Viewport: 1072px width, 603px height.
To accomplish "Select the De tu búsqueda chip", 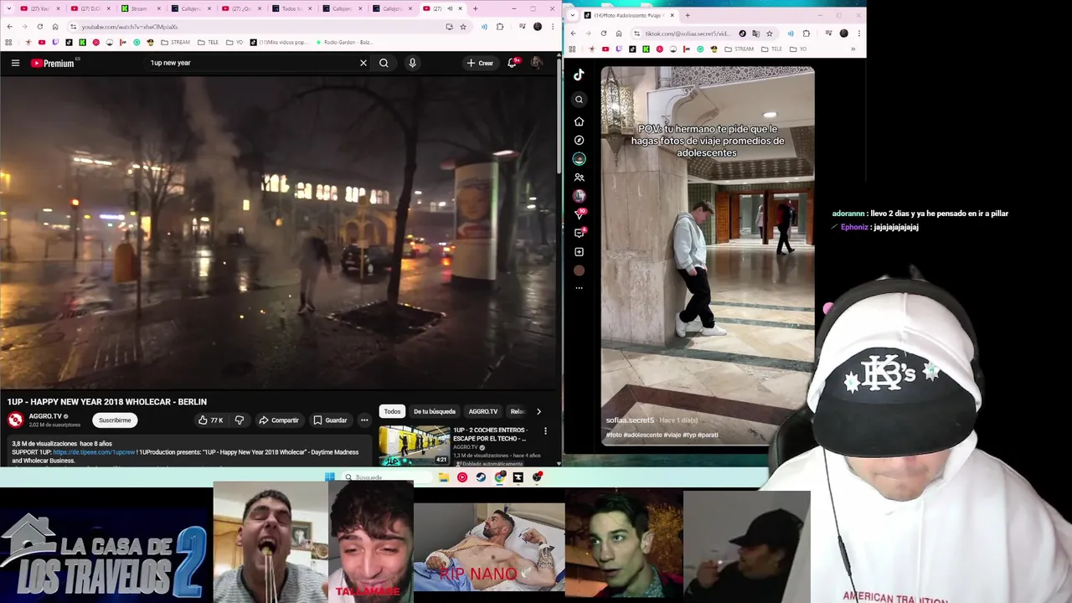I will click(x=435, y=411).
